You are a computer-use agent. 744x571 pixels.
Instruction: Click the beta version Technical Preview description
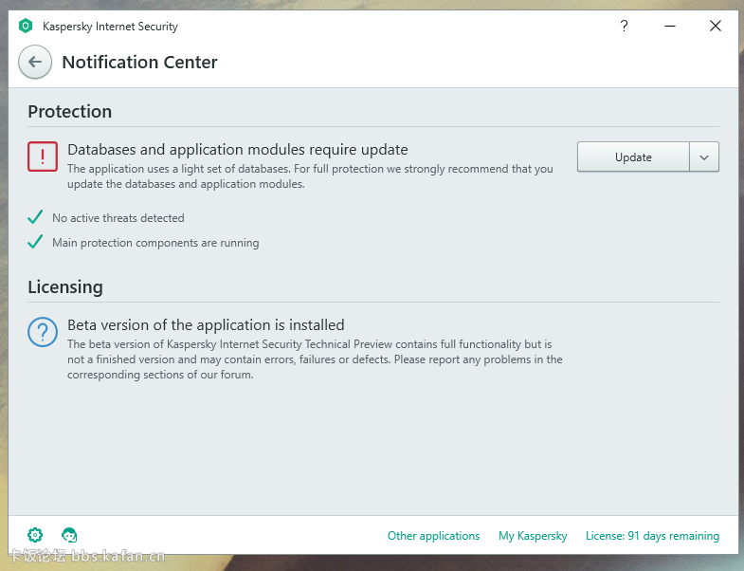[x=315, y=359]
